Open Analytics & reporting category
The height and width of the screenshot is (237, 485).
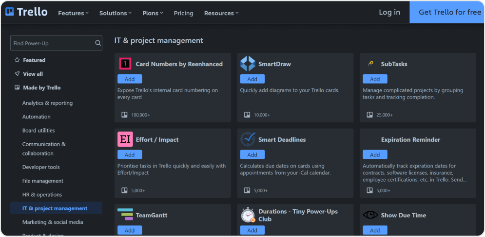[47, 103]
